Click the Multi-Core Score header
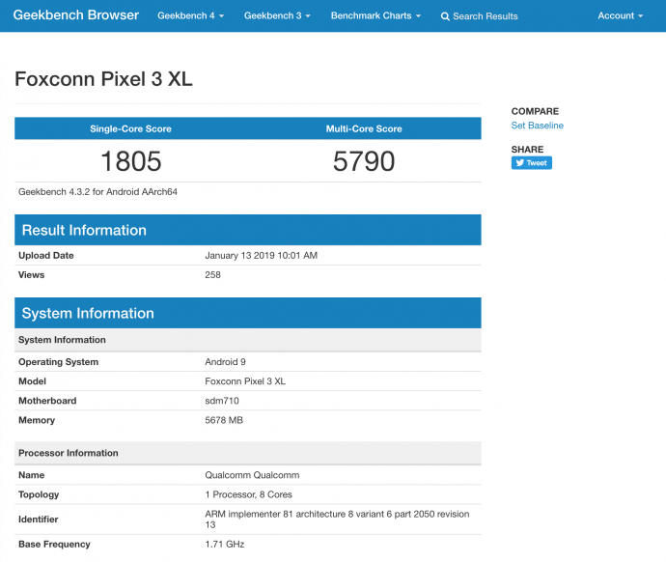Image resolution: width=666 pixels, height=562 pixels. tap(364, 128)
